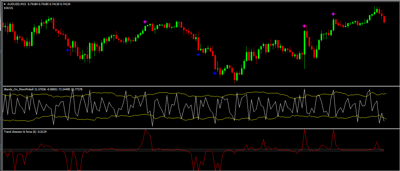Click the divider between price chart and iBands panel
The width and height of the screenshot is (400, 171).
(x=200, y=86)
